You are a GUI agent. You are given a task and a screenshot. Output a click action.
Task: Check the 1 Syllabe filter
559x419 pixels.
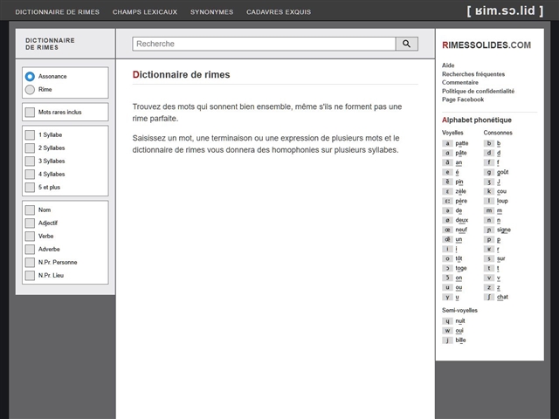[30, 135]
